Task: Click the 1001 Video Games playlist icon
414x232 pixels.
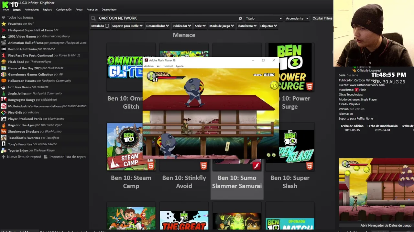Action: pos(4,36)
